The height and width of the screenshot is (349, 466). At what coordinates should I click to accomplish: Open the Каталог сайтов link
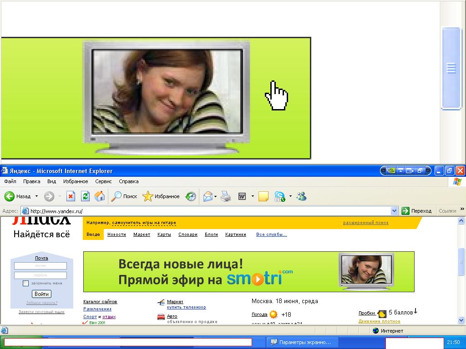click(x=100, y=302)
